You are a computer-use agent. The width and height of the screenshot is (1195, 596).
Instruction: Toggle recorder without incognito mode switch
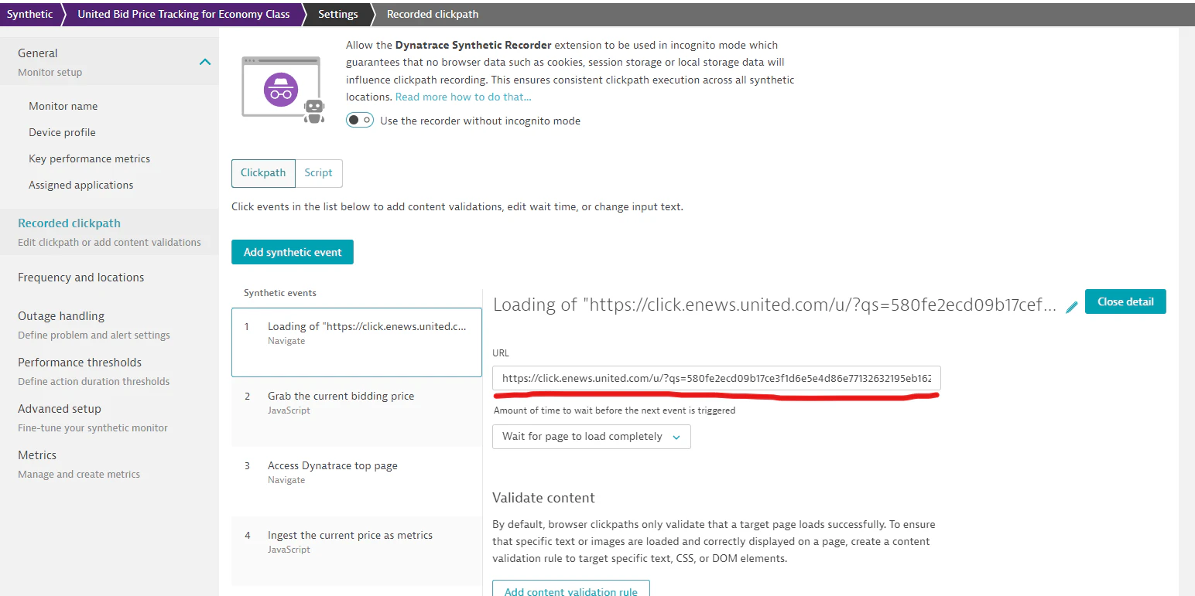tap(360, 121)
